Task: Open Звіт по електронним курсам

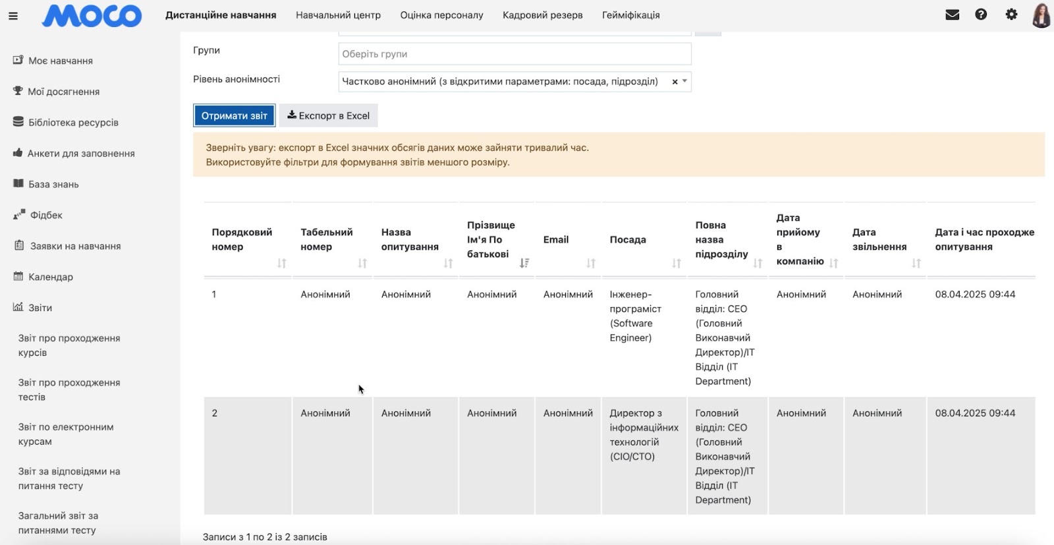Action: (x=66, y=434)
